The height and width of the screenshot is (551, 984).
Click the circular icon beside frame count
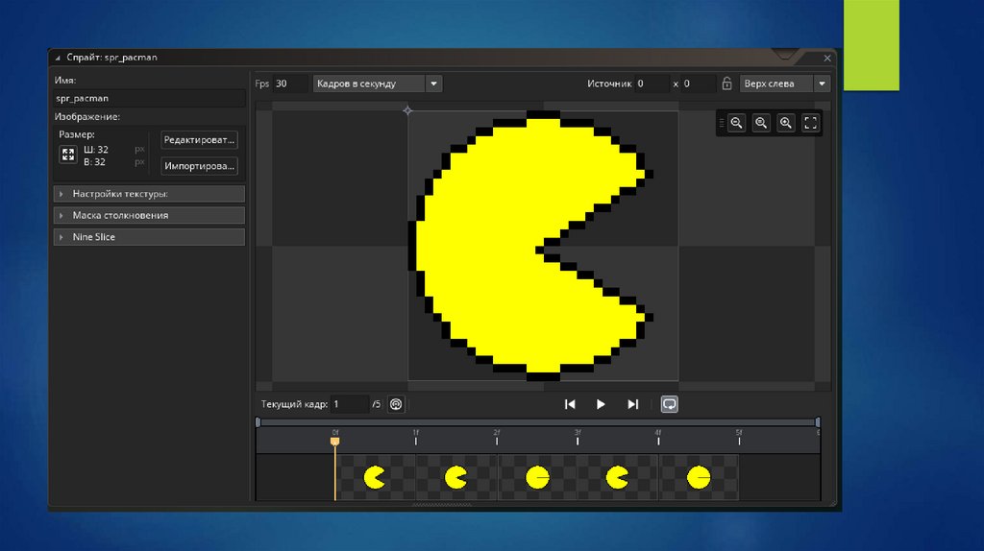click(x=396, y=404)
